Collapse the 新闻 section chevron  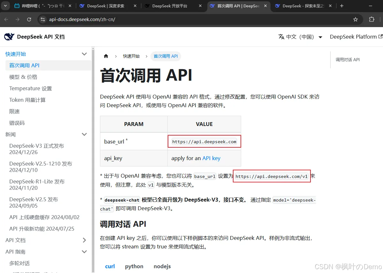click(x=84, y=134)
